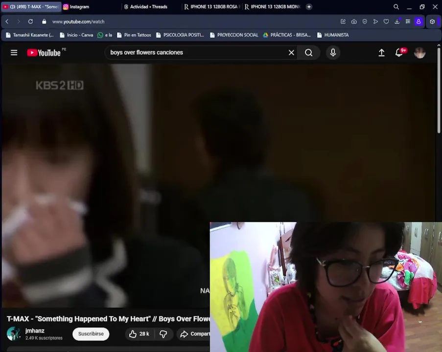Open the notifications bell
Image resolution: width=442 pixels, height=352 pixels.
point(399,52)
